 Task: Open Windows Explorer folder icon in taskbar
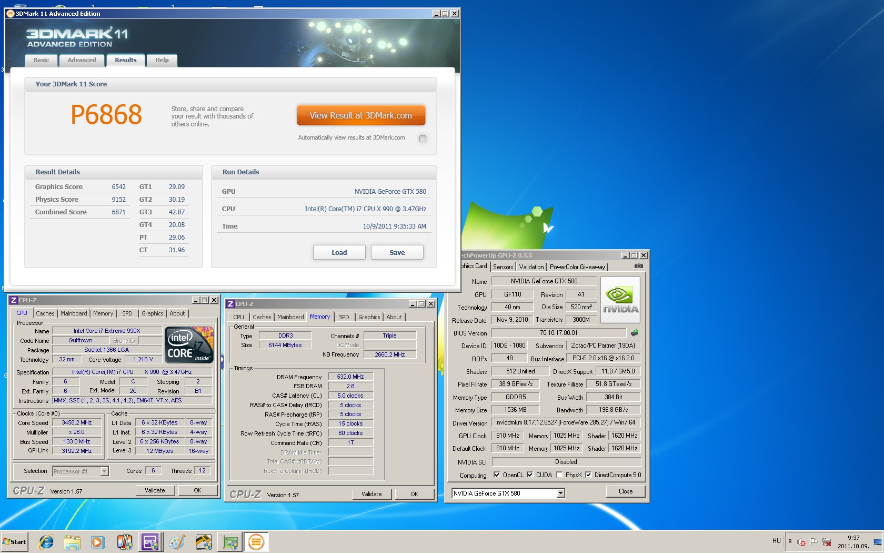tap(72, 542)
